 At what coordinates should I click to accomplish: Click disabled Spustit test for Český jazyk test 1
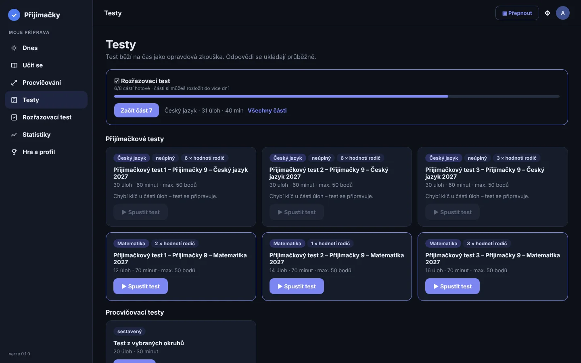pos(140,212)
